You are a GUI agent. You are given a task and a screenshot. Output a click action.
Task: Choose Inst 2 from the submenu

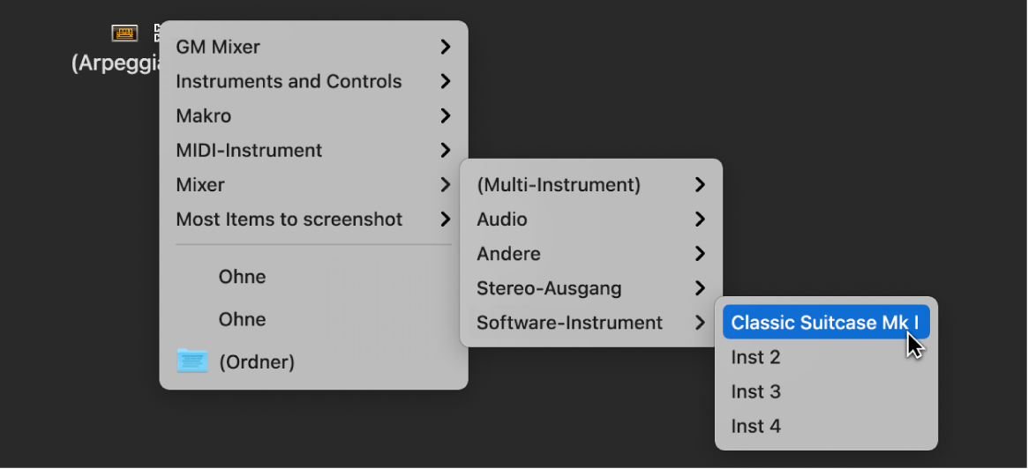(x=756, y=357)
